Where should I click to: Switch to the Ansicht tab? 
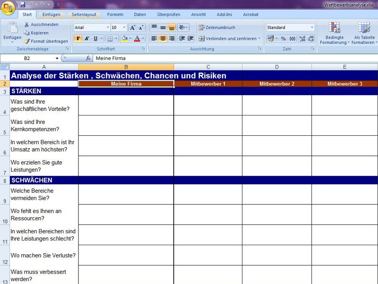point(198,15)
